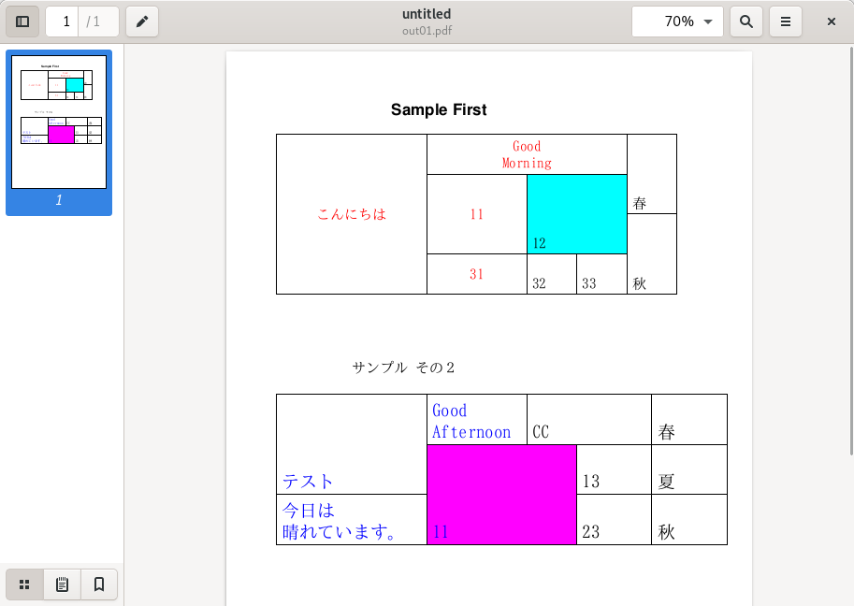854x606 pixels.
Task: Open the document search
Action: tap(745, 21)
